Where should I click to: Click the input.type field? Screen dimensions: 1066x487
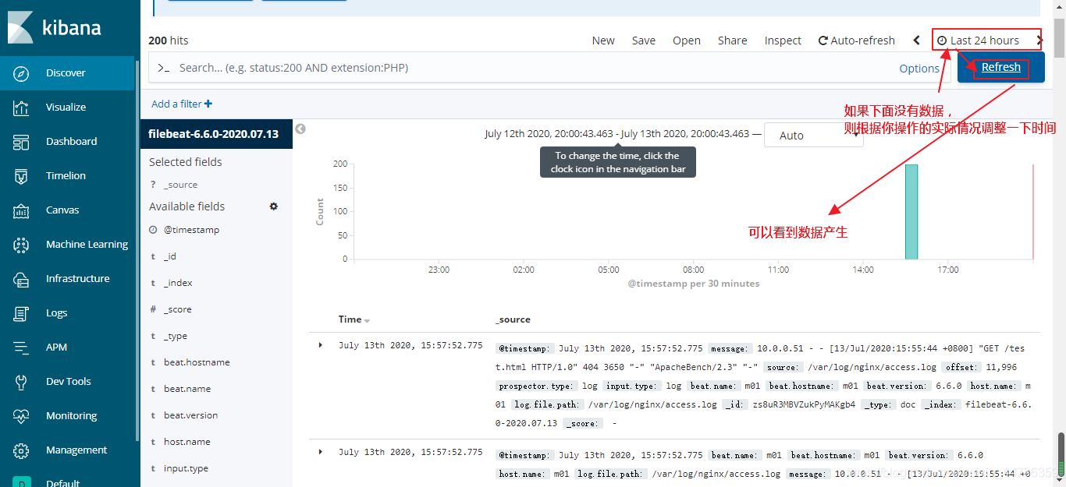click(x=186, y=468)
